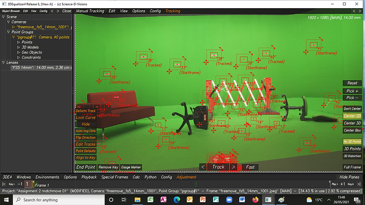This screenshot has height=205, width=365.
Task: Step back one frame with -1
Action: click(x=20, y=184)
